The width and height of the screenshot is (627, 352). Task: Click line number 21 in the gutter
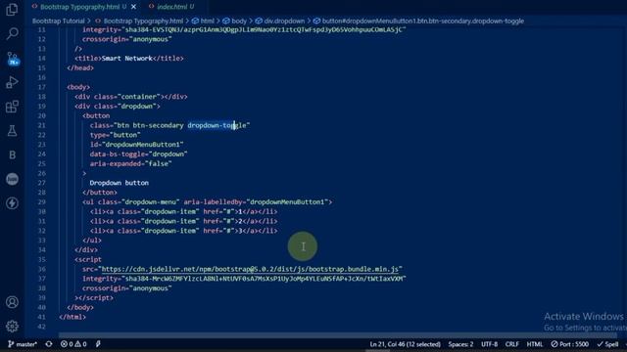[x=41, y=125]
